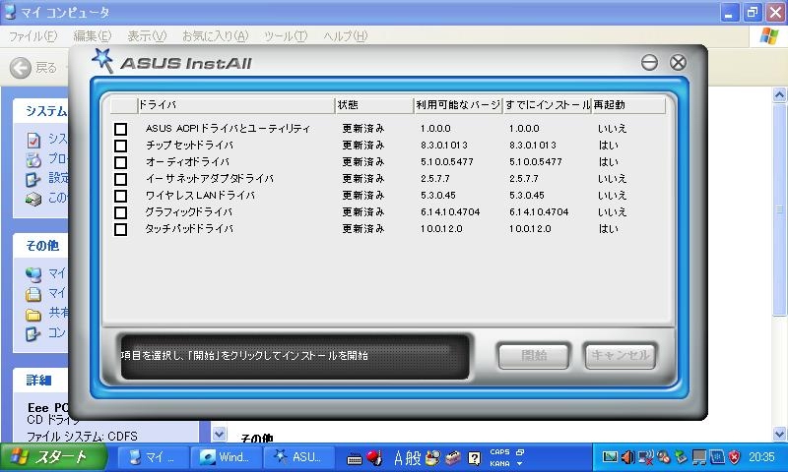Check the ワイヤレスLANドライバ checkbox
The image size is (788, 472).
pyautogui.click(x=120, y=196)
